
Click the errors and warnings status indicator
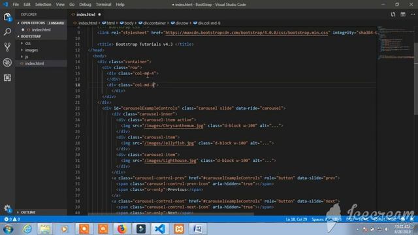[x=12, y=219]
